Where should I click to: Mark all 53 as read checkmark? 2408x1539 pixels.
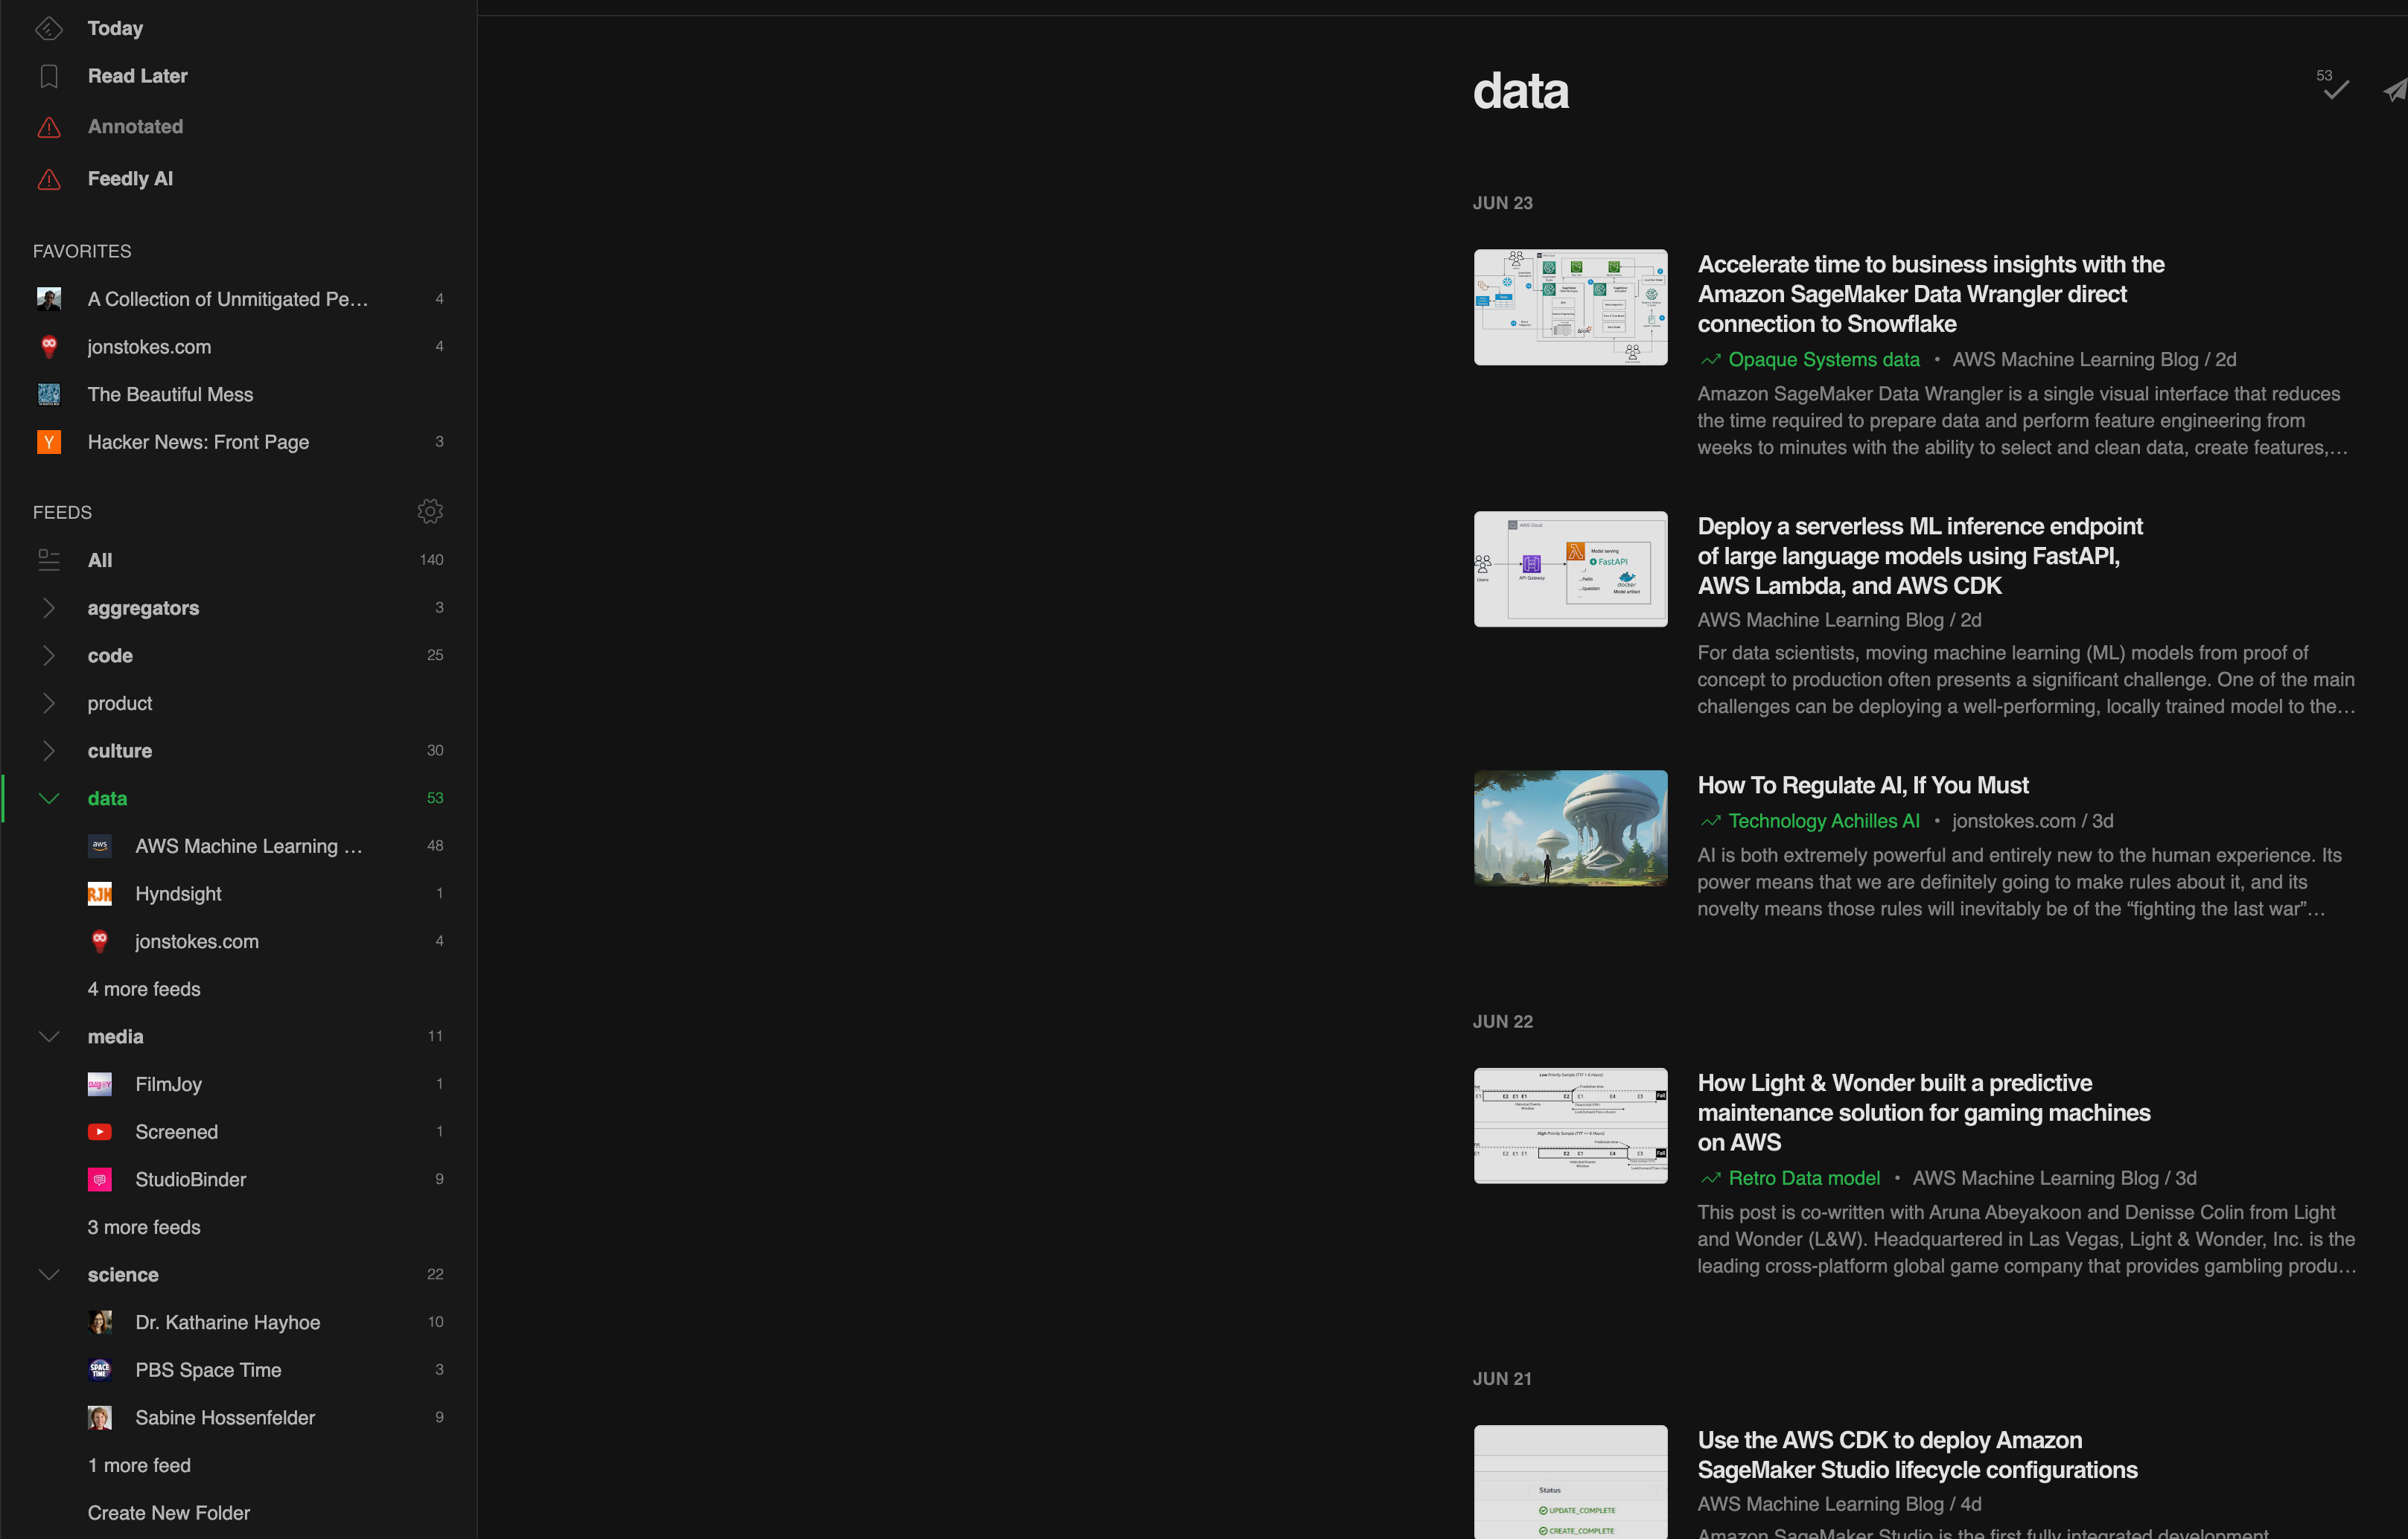pyautogui.click(x=2336, y=90)
